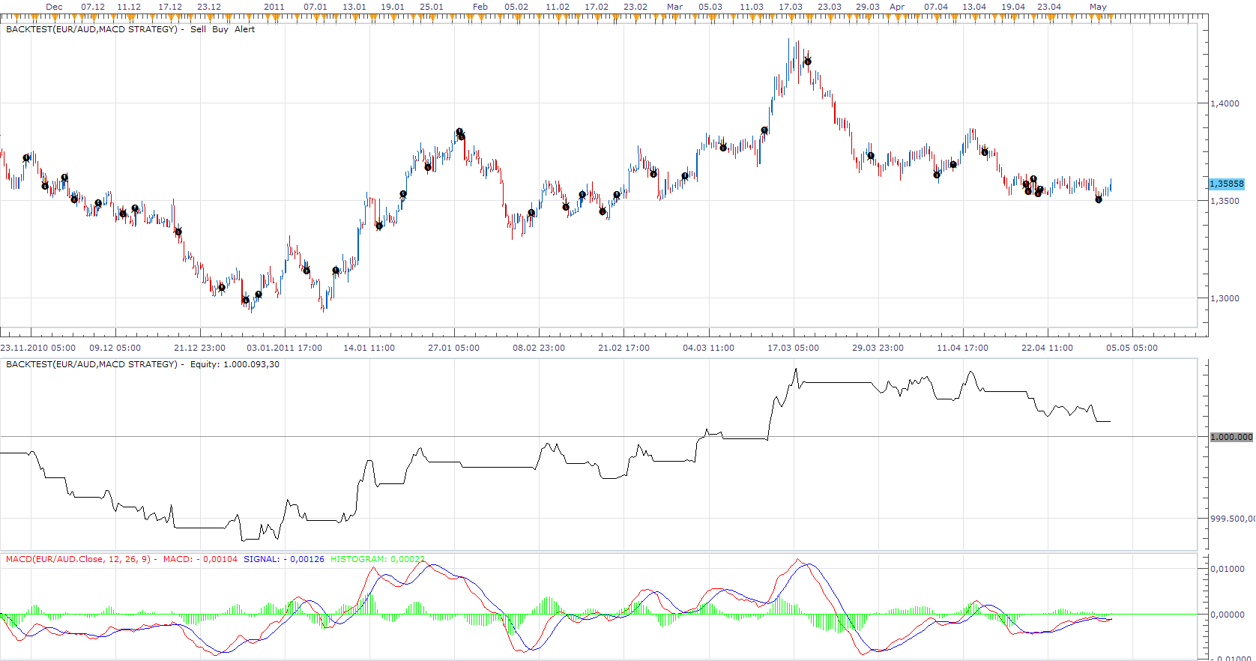Click the 1,4000 price axis label
This screenshot has width=1256, height=661.
point(1225,103)
